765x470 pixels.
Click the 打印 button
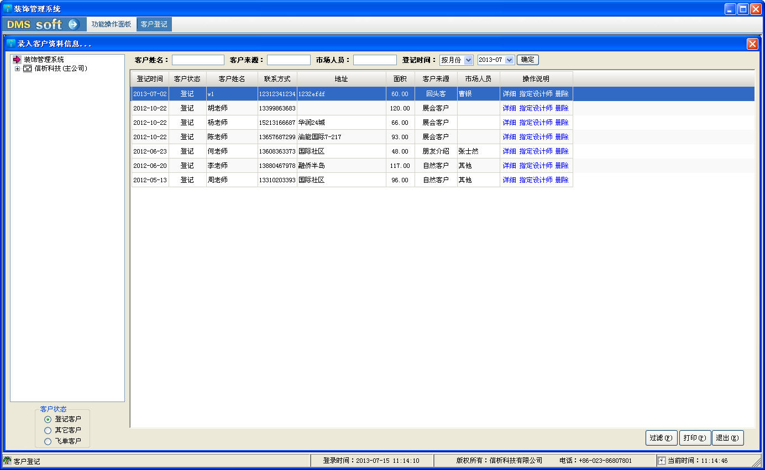[x=695, y=438]
